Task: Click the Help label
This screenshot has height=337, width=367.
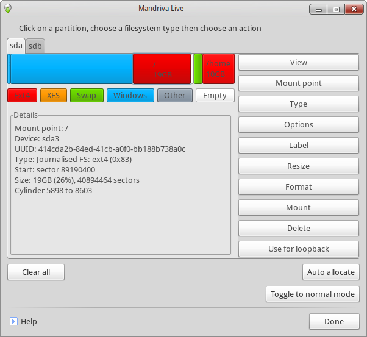Action: [29, 322]
